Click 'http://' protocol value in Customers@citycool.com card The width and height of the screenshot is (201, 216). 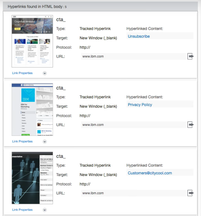coord(85,184)
